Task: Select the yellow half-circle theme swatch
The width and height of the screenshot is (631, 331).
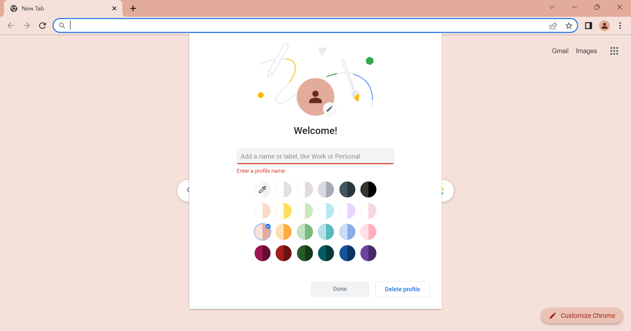Action: (284, 211)
